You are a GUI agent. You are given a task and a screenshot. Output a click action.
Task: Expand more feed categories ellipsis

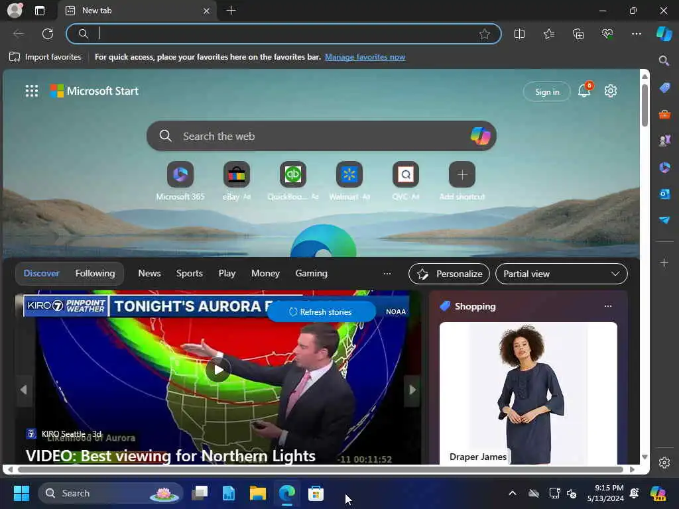point(387,274)
